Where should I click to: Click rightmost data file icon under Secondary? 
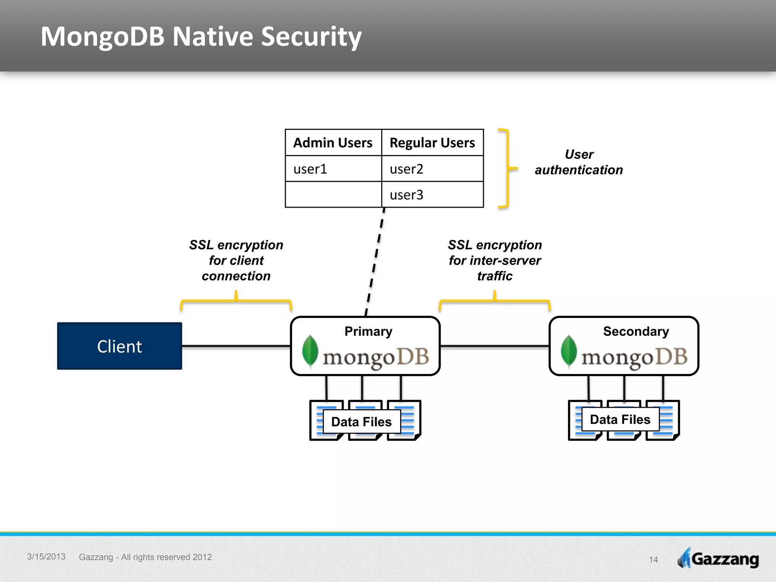(x=663, y=420)
